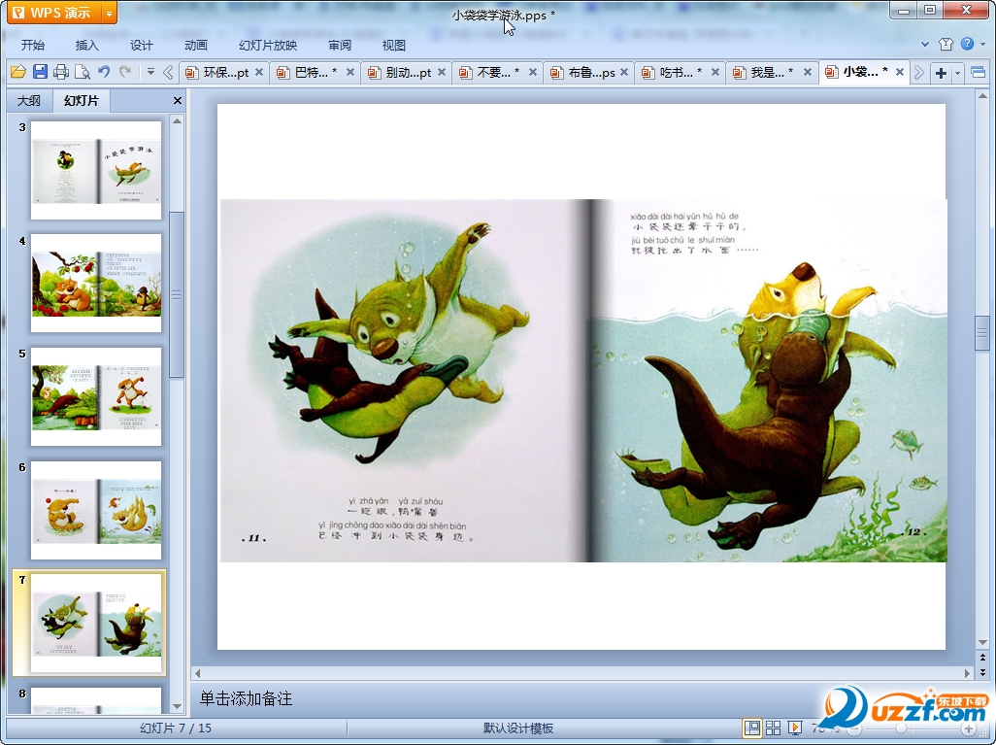Image resolution: width=996 pixels, height=745 pixels.
Task: Click the editor vertical scroll up arrow
Action: click(982, 96)
